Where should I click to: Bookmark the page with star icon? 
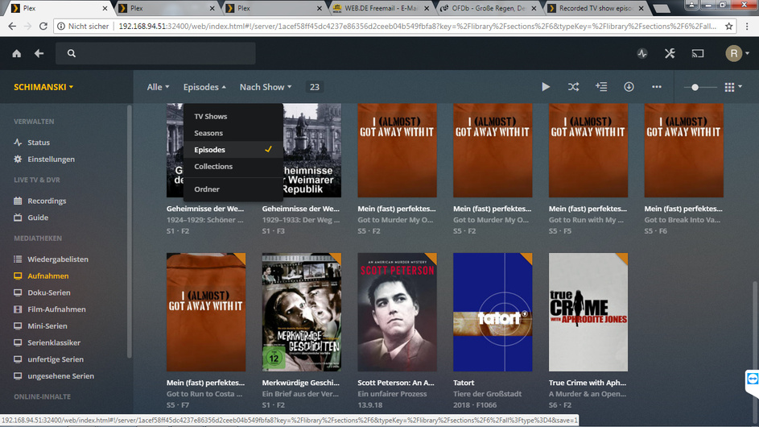728,26
